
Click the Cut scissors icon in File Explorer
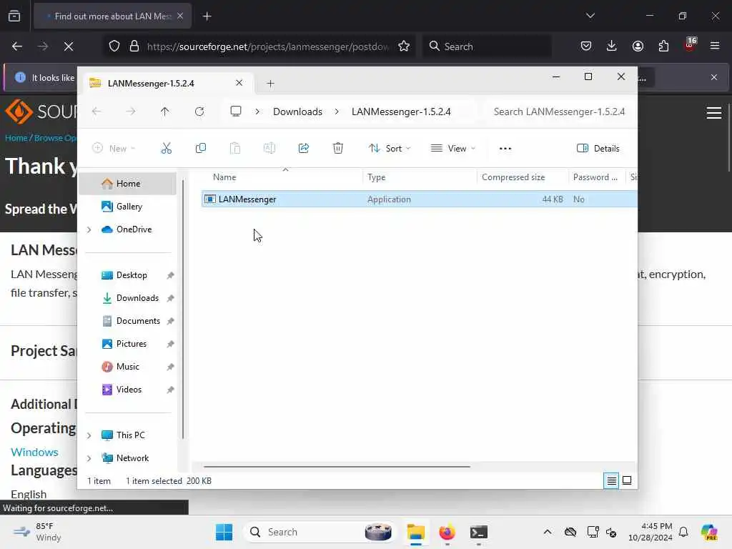166,149
